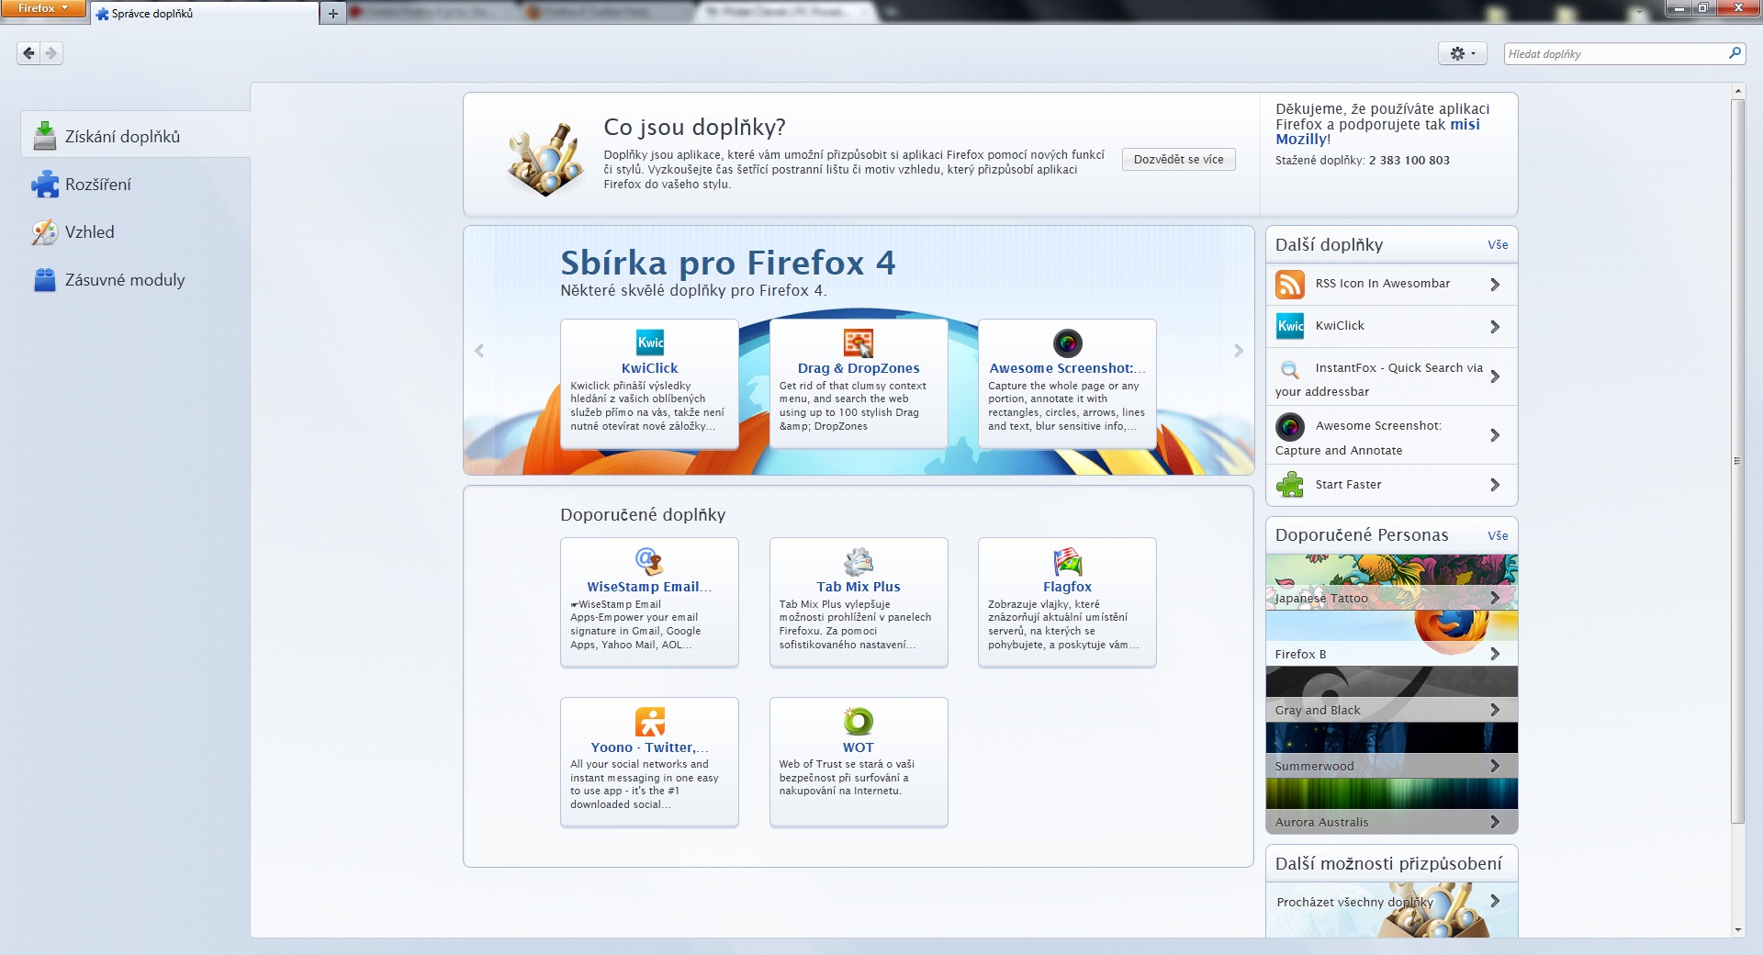Click the WOT green ring icon
The width and height of the screenshot is (1763, 955).
[x=859, y=722]
